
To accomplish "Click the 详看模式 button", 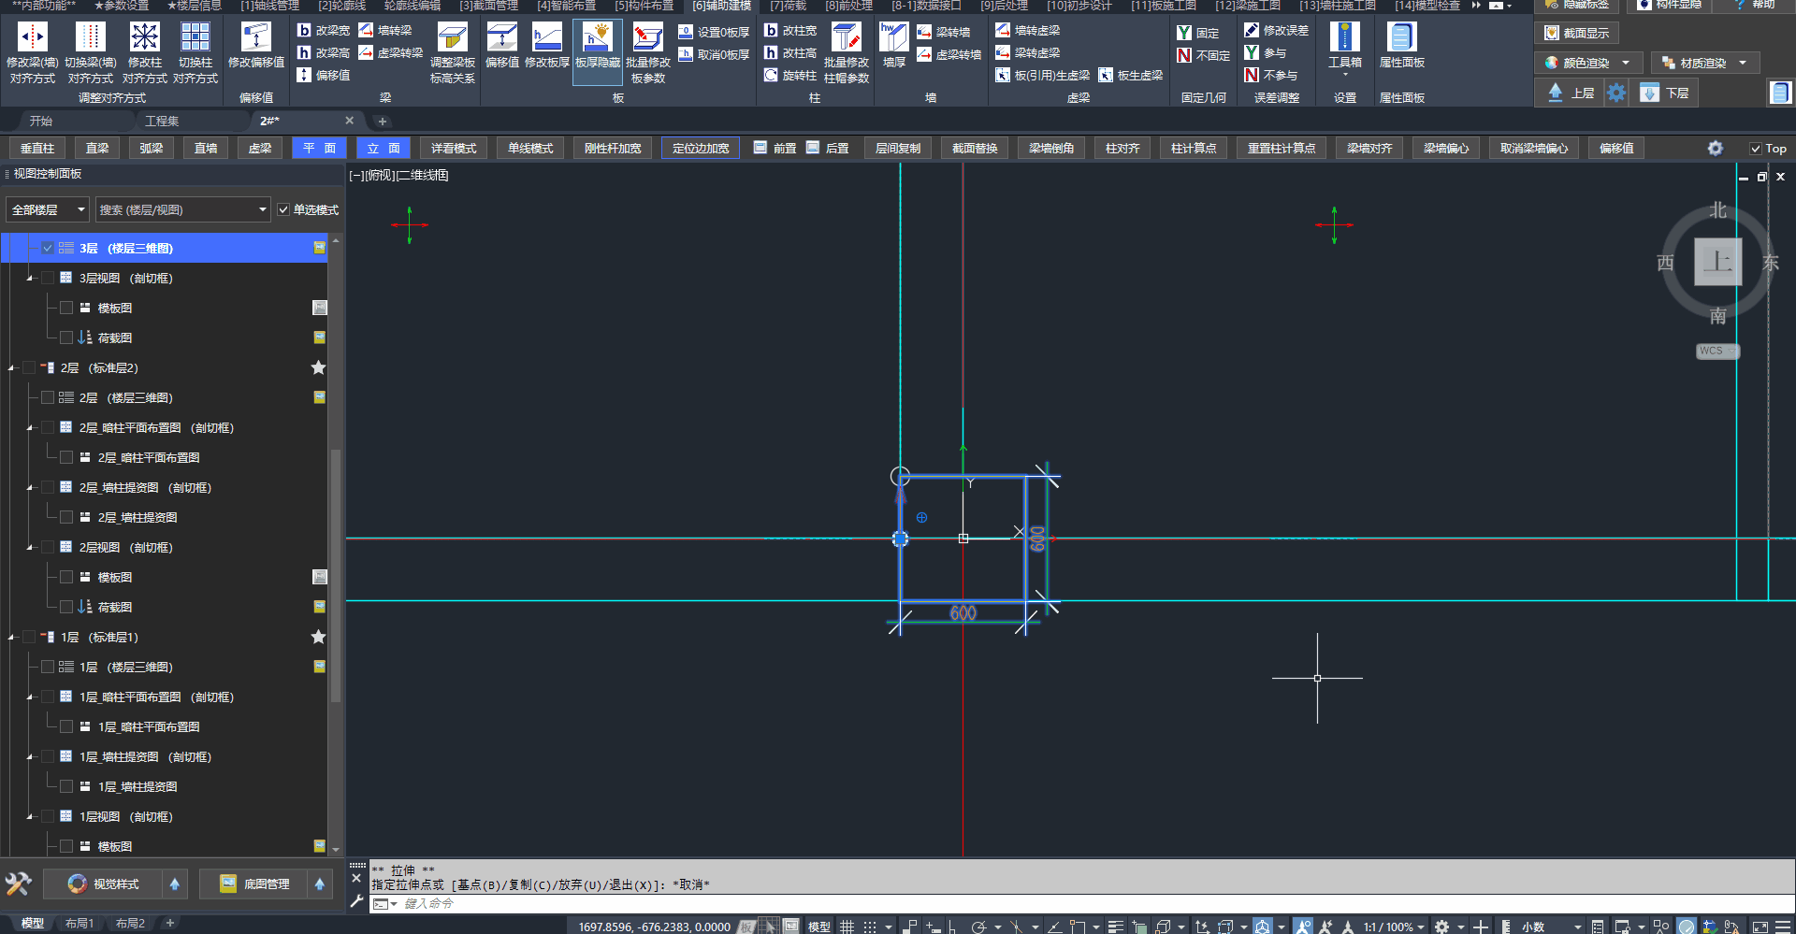I will coord(454,149).
